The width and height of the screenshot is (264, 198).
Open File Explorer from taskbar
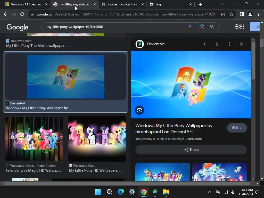[x=166, y=192]
